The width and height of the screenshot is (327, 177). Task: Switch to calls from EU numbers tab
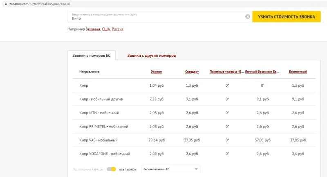click(x=91, y=56)
